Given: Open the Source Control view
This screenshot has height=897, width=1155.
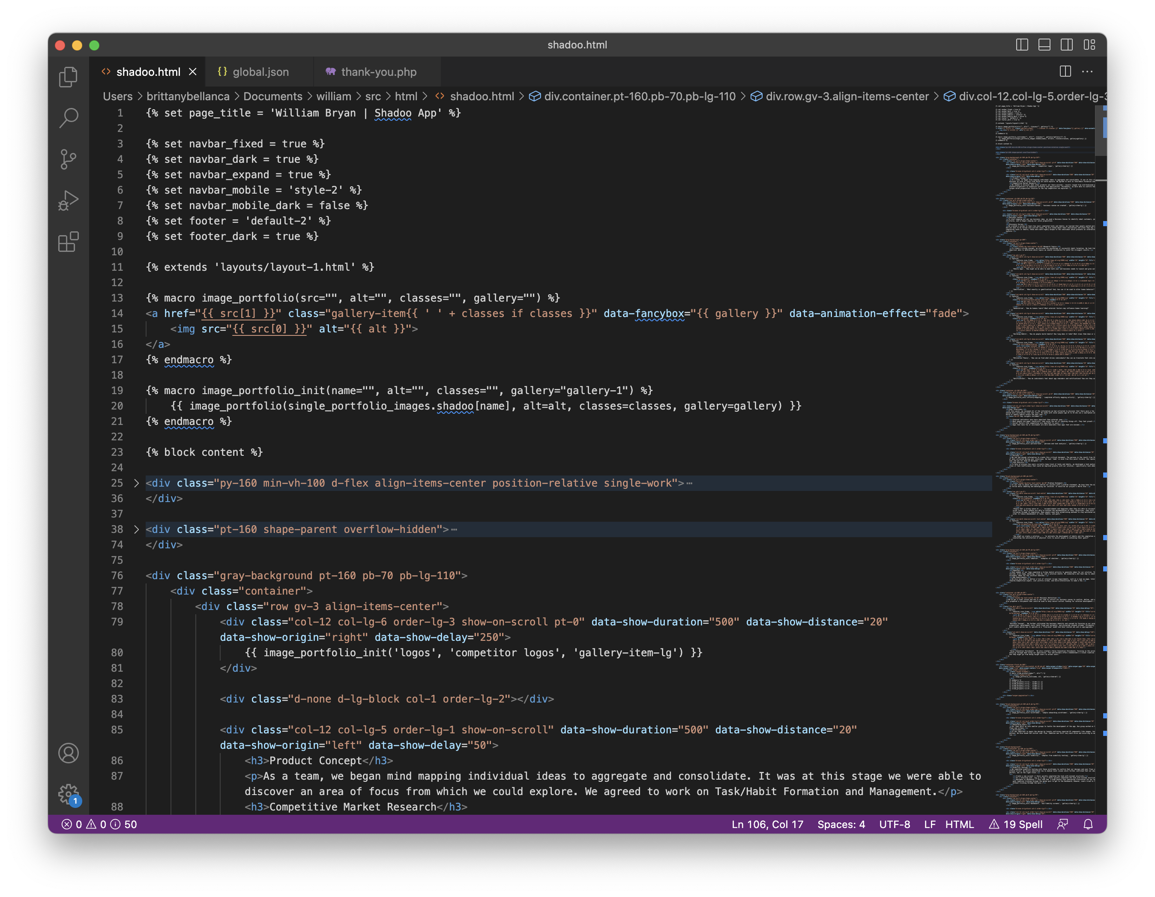Looking at the screenshot, I should click(68, 159).
